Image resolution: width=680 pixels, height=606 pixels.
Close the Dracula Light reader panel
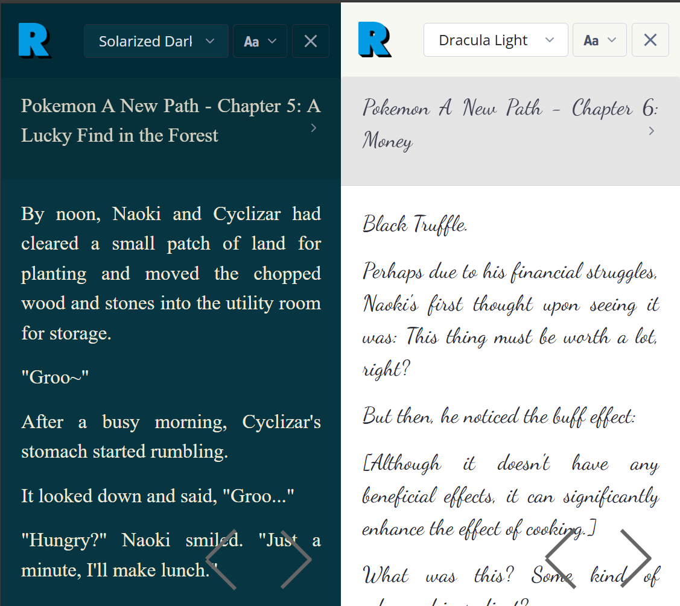[x=650, y=40]
